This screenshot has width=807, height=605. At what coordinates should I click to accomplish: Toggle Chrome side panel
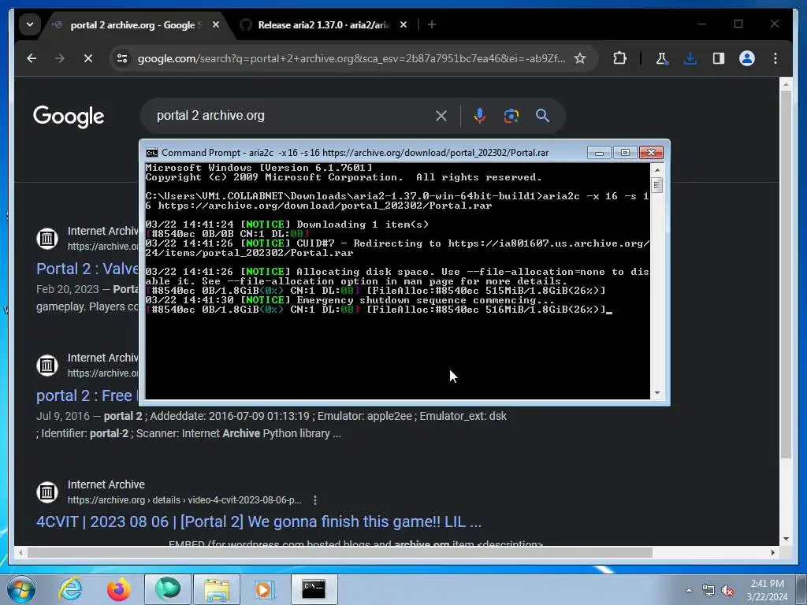click(x=719, y=58)
